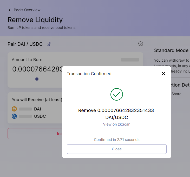
Task: Click the red outlined button below receive card
Action: 35,134
